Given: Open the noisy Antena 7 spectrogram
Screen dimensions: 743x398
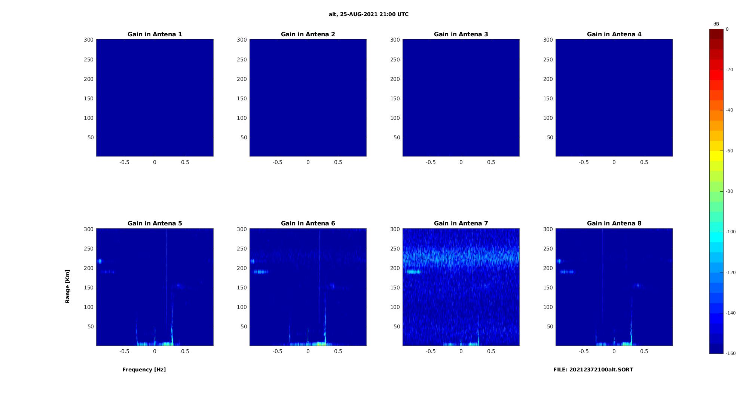Looking at the screenshot, I should (x=461, y=287).
